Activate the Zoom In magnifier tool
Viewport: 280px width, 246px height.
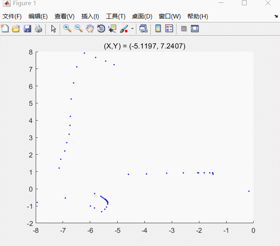[x=67, y=28]
